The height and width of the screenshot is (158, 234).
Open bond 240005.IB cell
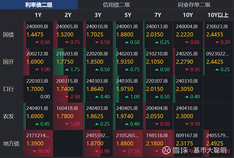68,34
